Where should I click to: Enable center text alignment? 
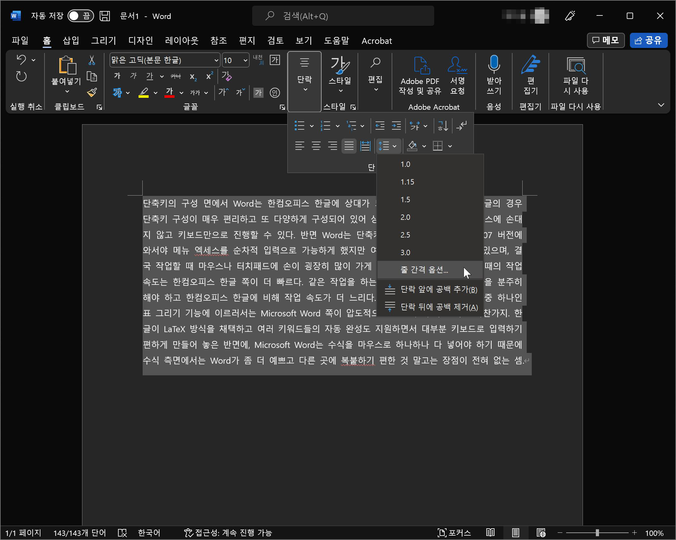pos(316,146)
